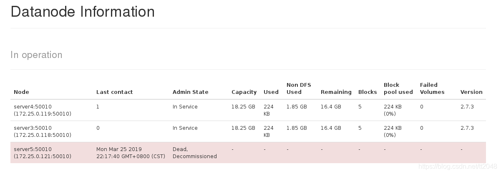501x174 pixels.
Task: Click the Remaining column header
Action: pyautogui.click(x=336, y=92)
